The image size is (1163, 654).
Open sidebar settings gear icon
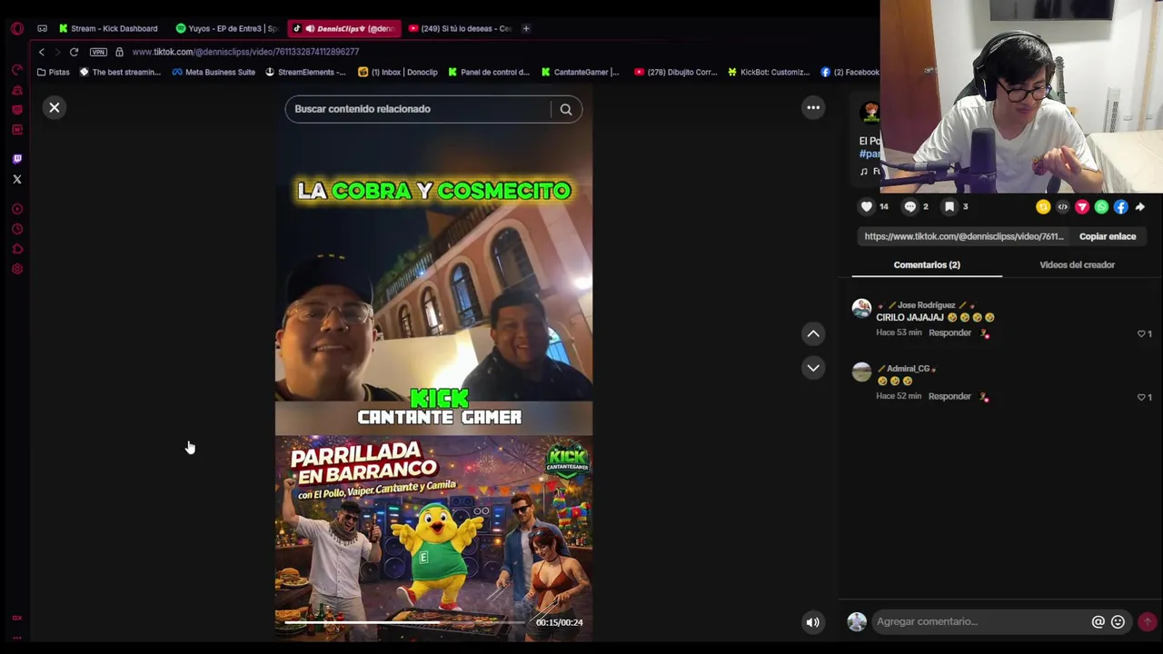[x=16, y=269]
